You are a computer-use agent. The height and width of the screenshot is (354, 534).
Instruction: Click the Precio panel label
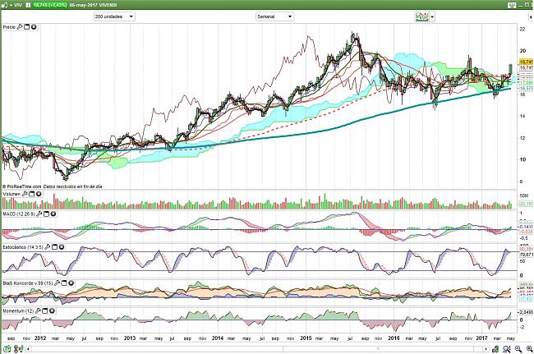click(9, 27)
